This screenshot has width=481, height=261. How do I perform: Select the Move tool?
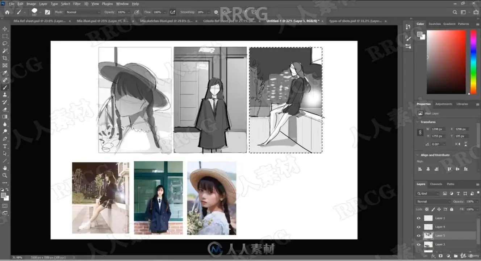click(5, 29)
